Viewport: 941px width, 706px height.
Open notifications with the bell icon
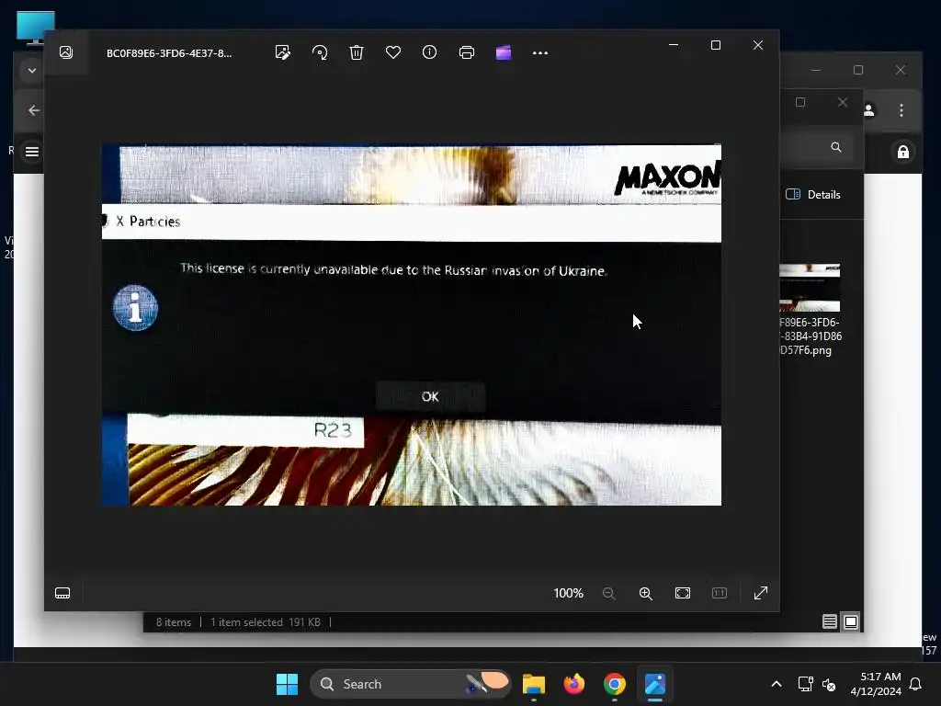click(x=916, y=684)
